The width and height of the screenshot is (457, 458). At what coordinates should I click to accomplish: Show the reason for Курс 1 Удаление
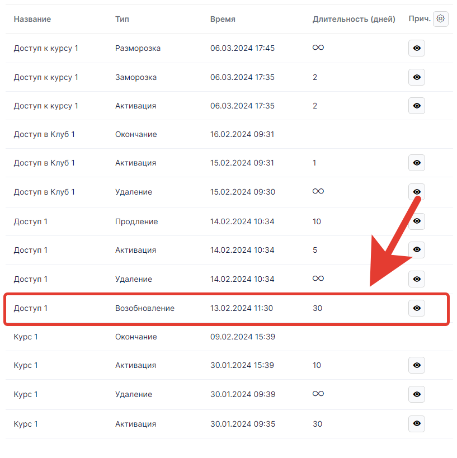pos(416,394)
